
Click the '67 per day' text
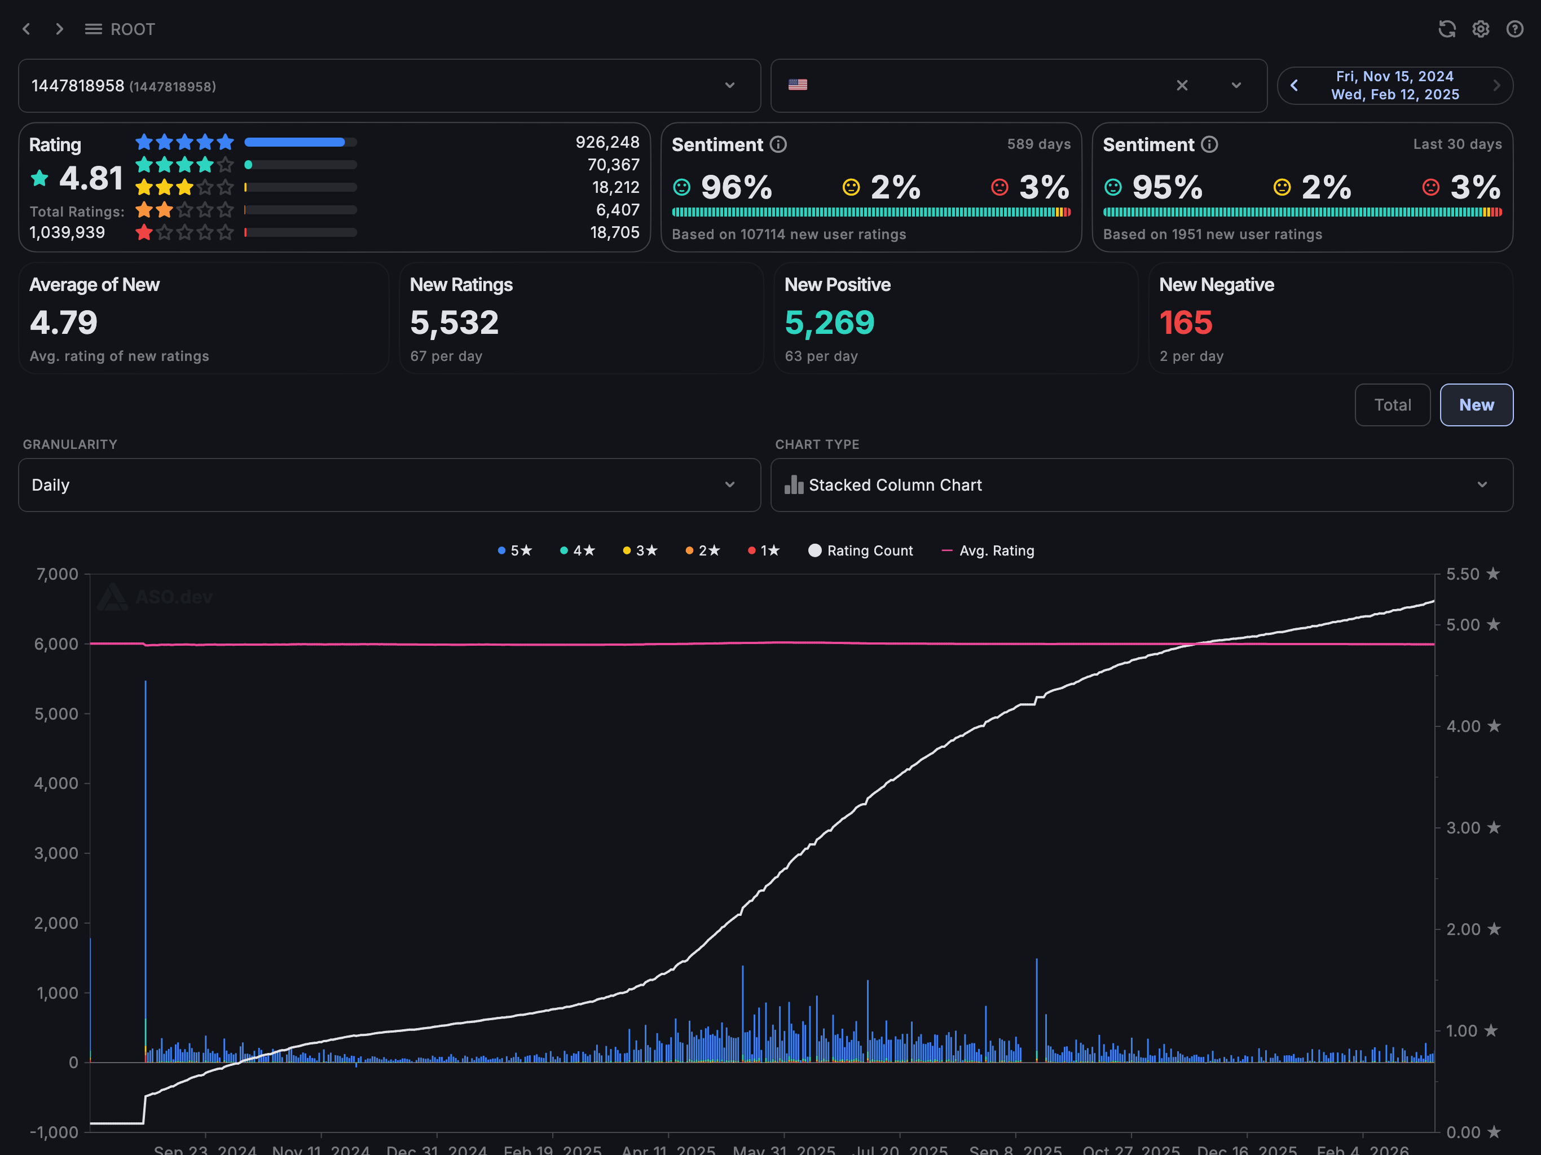[x=446, y=356]
